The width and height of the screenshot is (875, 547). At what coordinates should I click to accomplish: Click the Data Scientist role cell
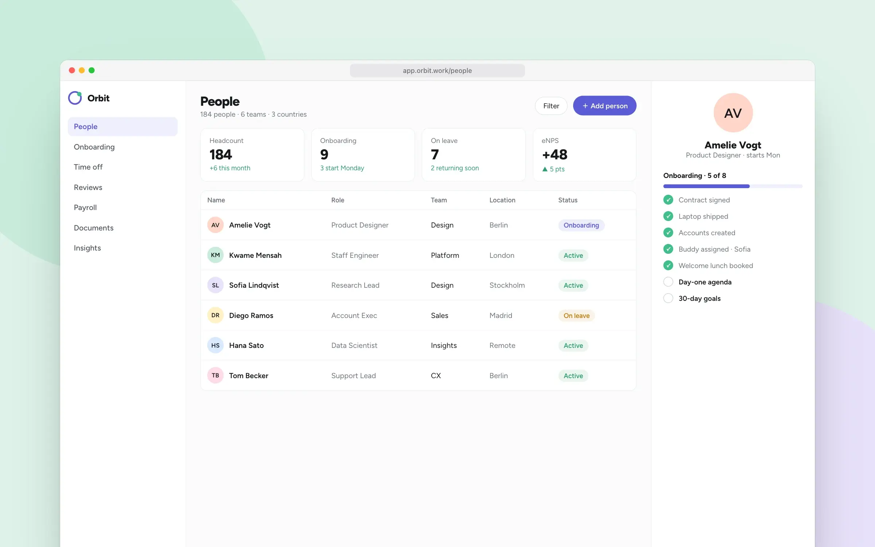354,345
